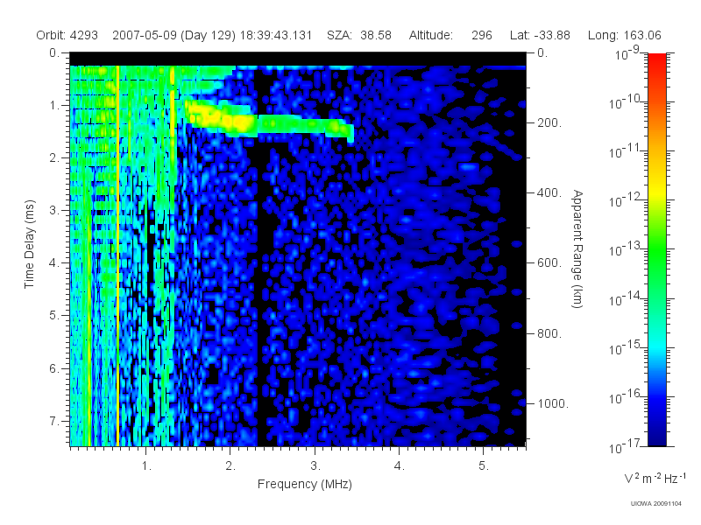
Task: Click the time delay tick label 4.
Action: coord(54,263)
